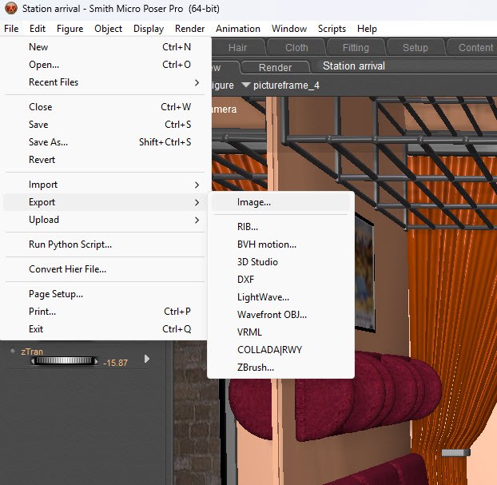Click the zTran keyframe dot indicator
The image size is (497, 485).
[x=13, y=351]
